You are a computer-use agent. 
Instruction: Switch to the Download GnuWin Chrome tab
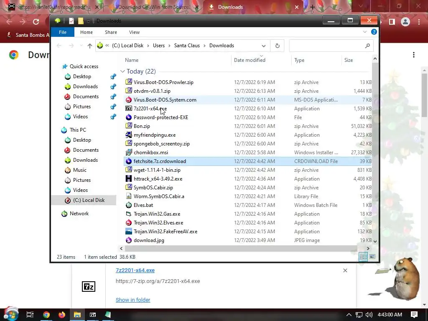pyautogui.click(x=153, y=7)
